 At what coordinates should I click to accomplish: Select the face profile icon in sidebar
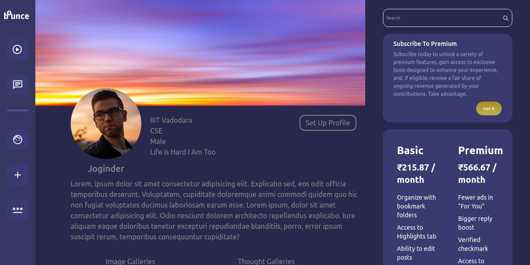18,140
